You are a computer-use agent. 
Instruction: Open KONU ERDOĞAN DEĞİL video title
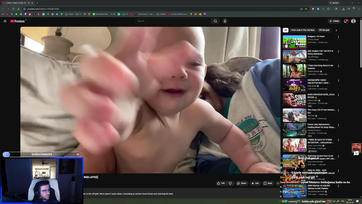321,96
